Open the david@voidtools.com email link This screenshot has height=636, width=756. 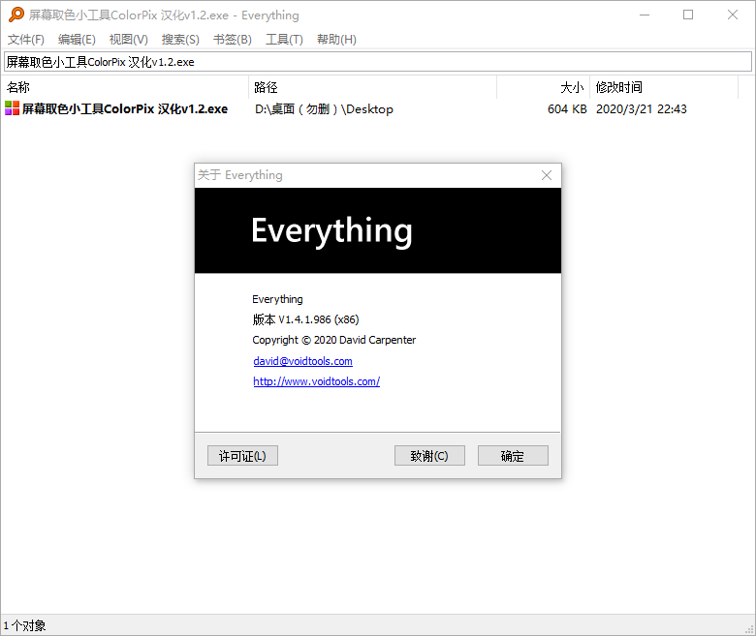coord(302,361)
